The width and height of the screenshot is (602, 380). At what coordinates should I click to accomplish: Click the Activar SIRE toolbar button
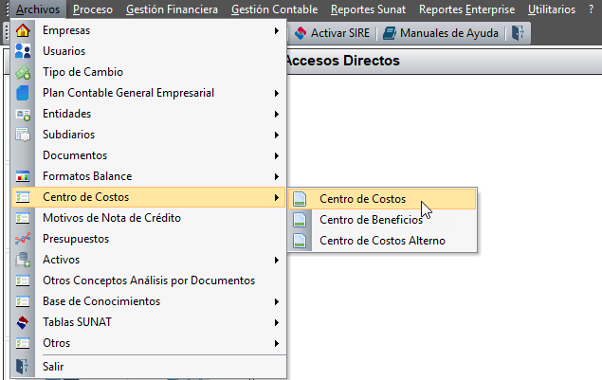click(x=333, y=33)
